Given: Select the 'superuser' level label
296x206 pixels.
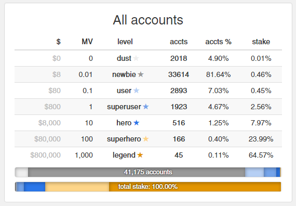Looking at the screenshot, I should [124, 107].
